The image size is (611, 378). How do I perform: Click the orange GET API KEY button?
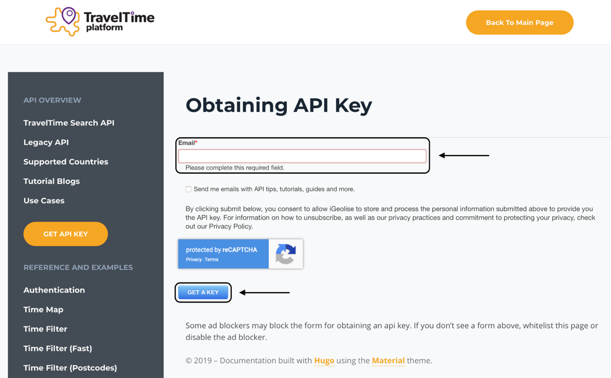pyautogui.click(x=65, y=234)
